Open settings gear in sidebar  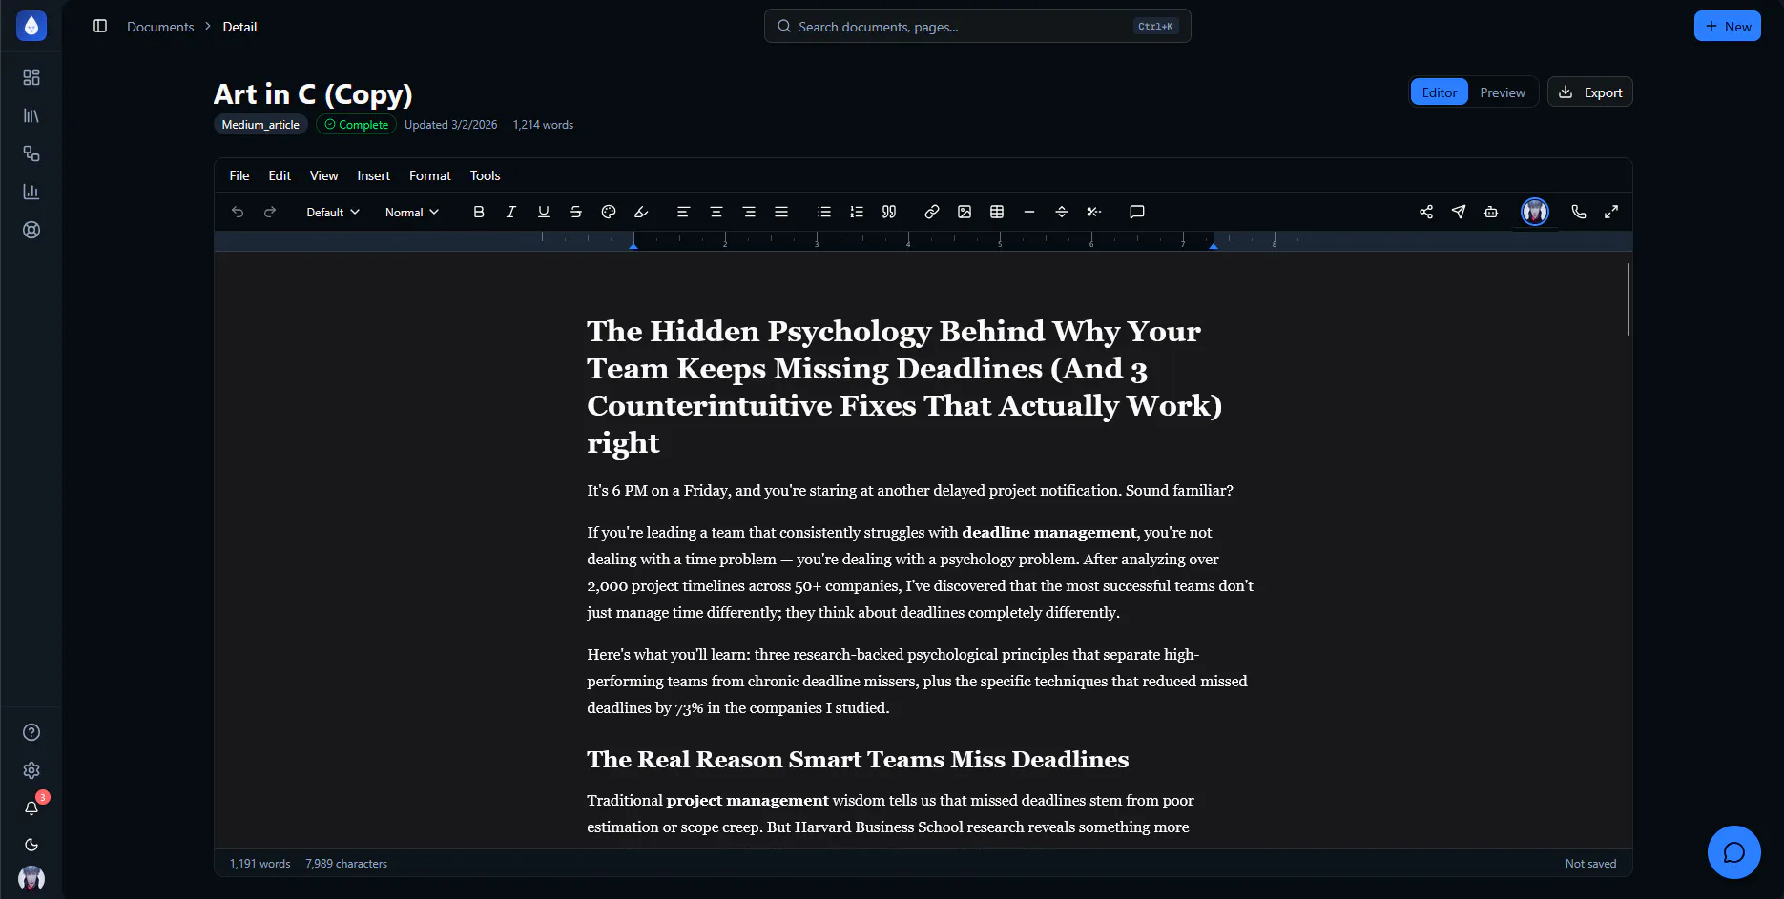point(31,770)
